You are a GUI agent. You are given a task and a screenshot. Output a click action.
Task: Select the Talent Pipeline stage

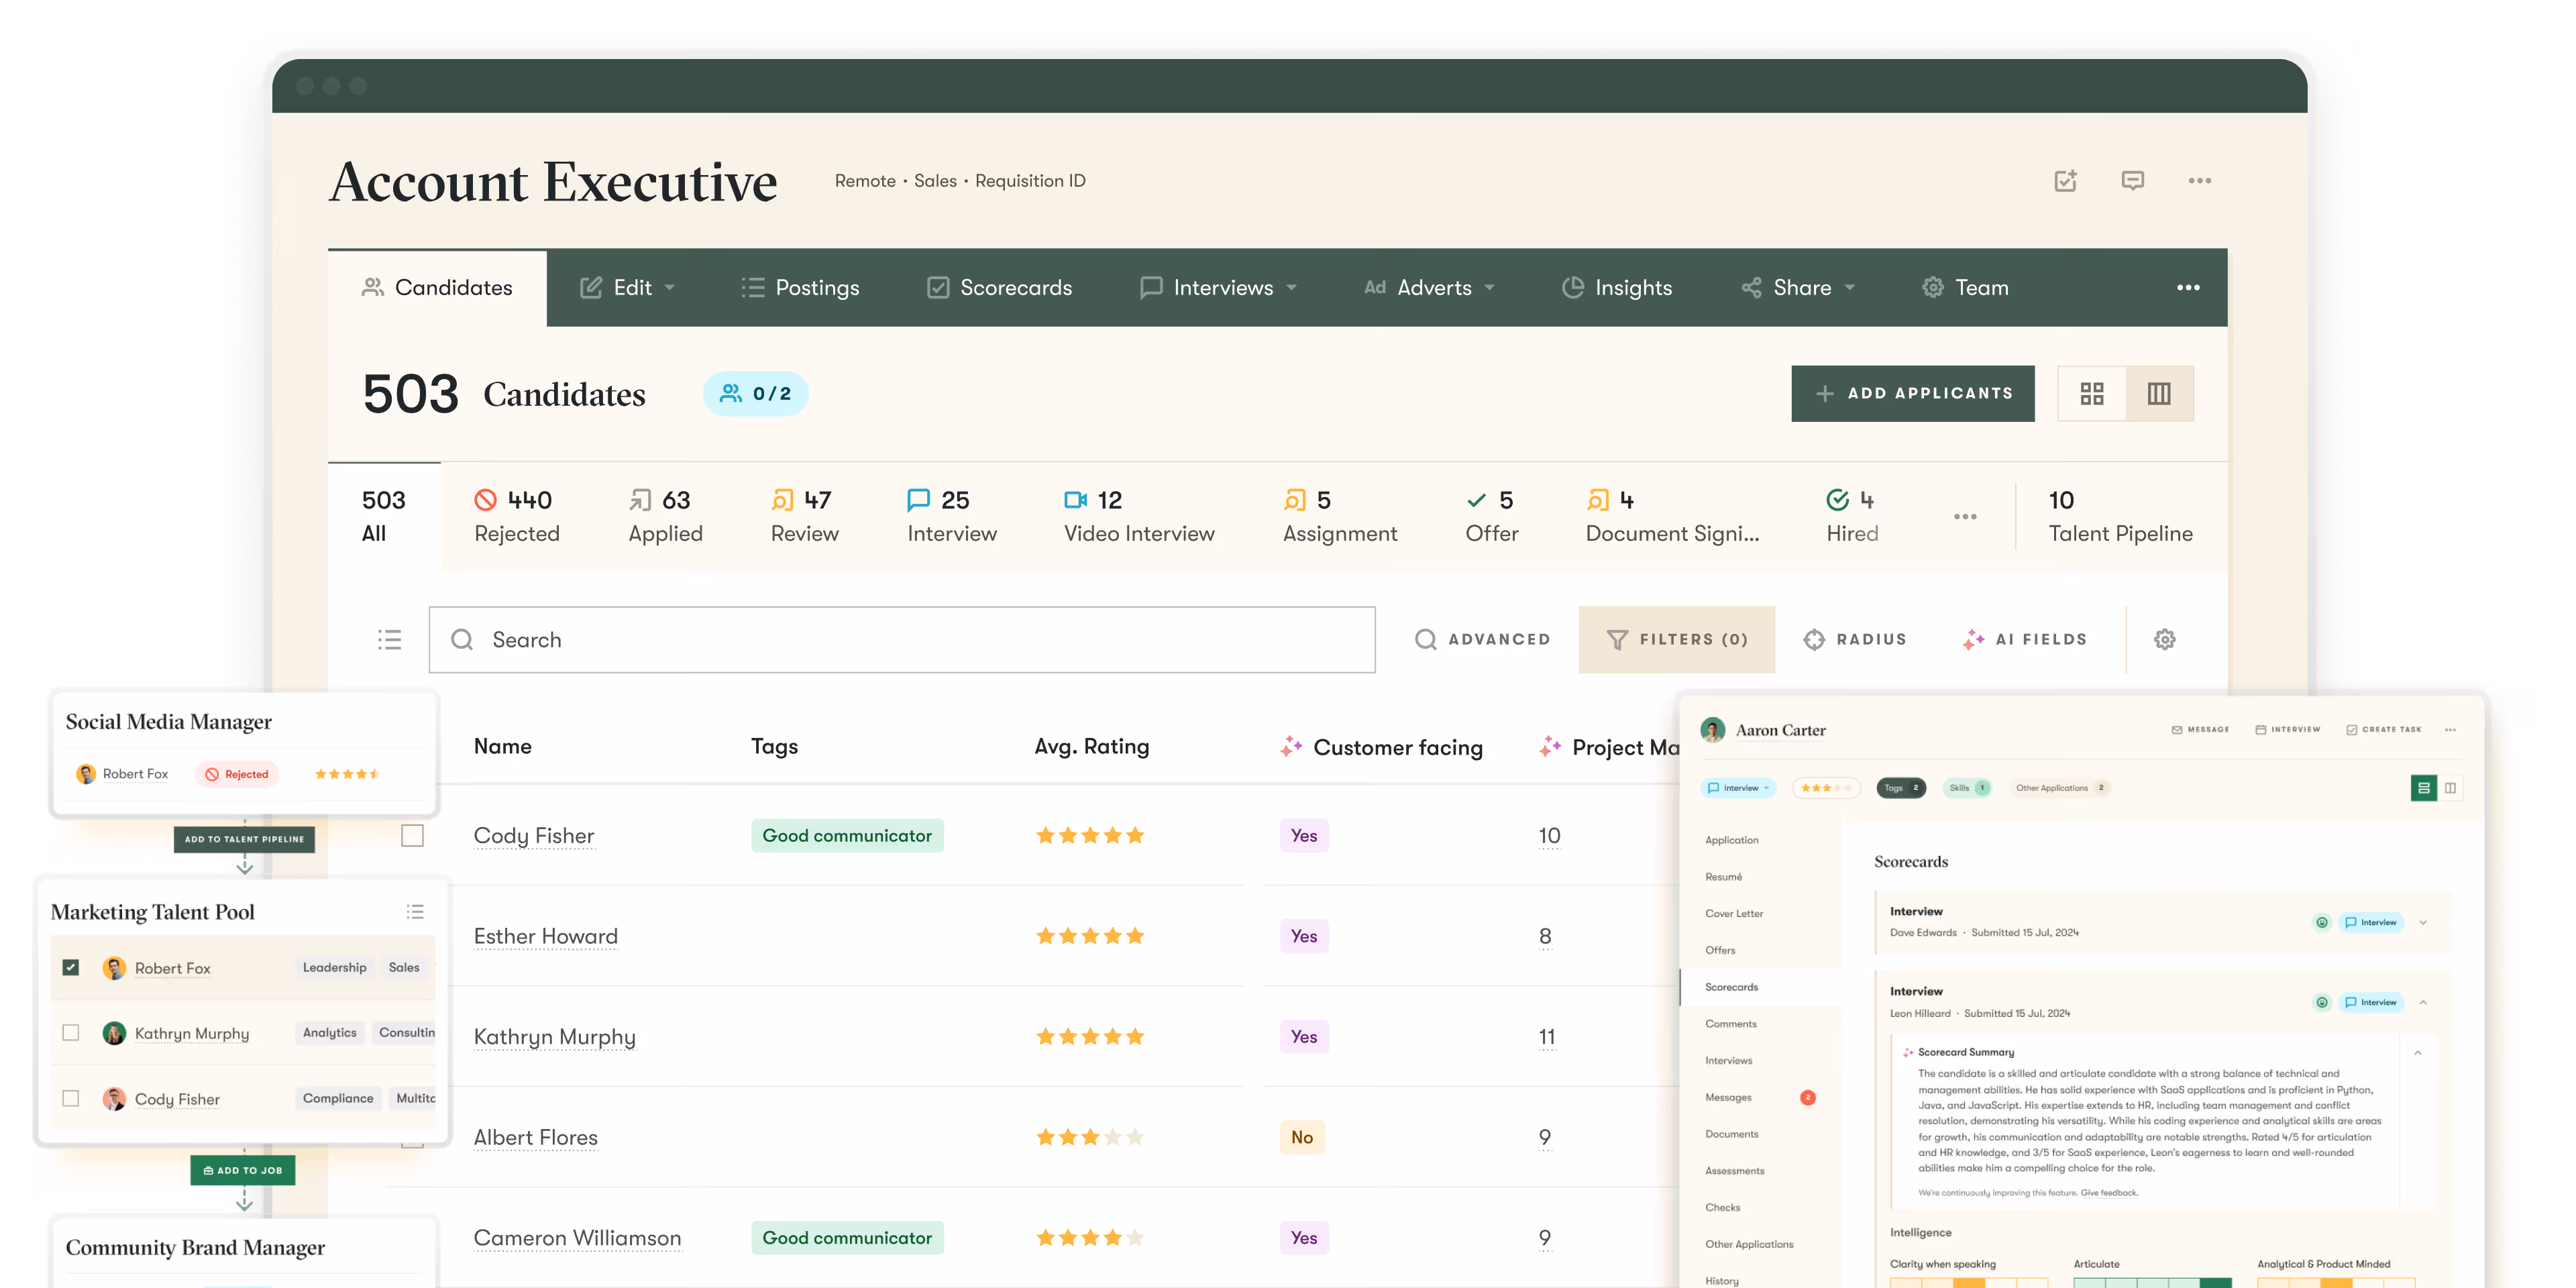(x=2120, y=516)
